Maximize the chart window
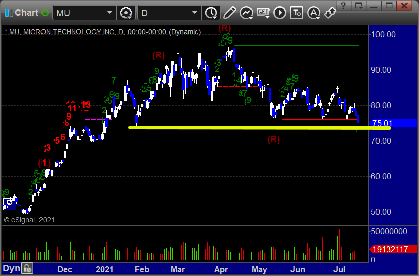The height and width of the screenshot is (276, 419). [x=389, y=6]
